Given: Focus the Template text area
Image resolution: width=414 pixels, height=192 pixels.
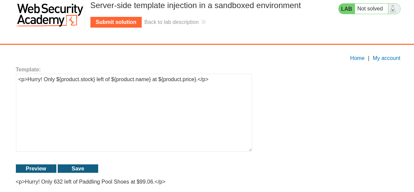Looking at the screenshot, I should pyautogui.click(x=134, y=115).
